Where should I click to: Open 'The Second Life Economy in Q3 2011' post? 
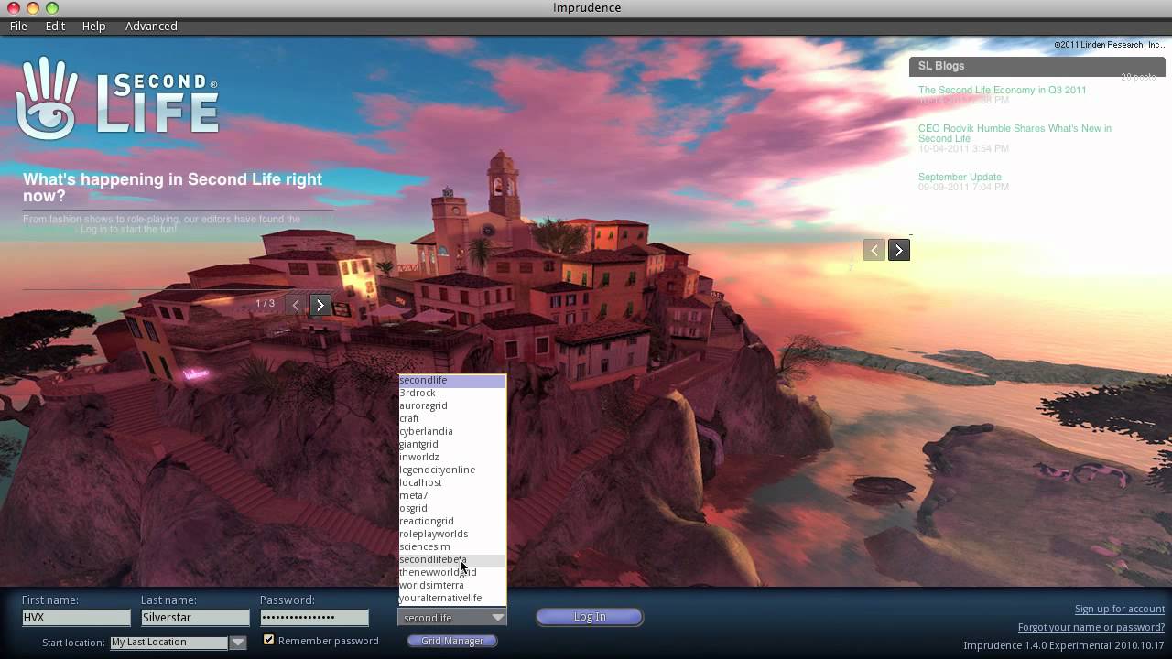1003,90
